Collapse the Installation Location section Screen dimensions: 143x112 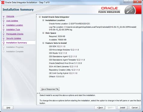43,20
